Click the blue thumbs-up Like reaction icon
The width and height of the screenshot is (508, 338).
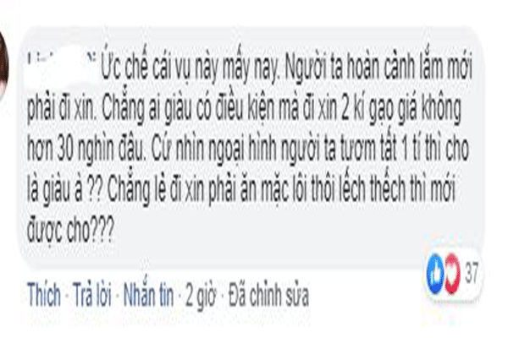(435, 274)
